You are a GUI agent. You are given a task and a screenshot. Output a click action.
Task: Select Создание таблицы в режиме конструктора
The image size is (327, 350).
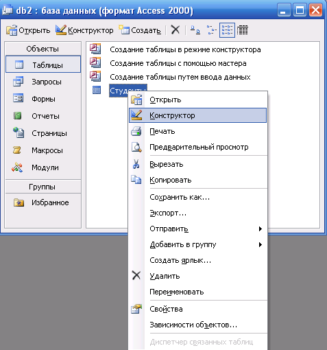[185, 49]
